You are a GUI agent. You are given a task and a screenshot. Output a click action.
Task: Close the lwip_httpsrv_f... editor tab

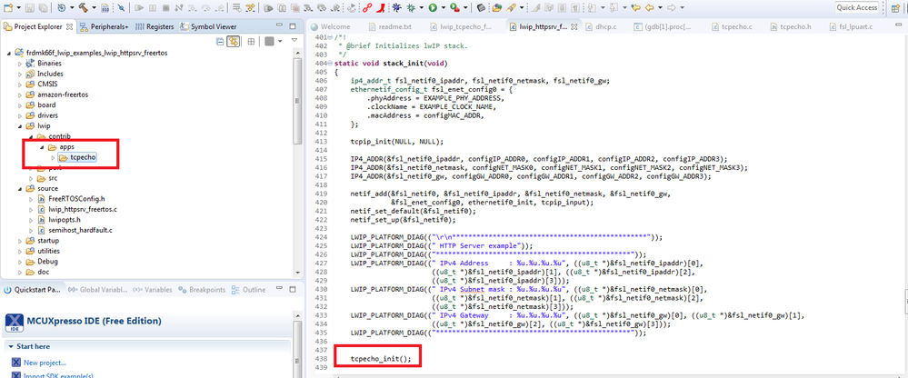coord(574,26)
